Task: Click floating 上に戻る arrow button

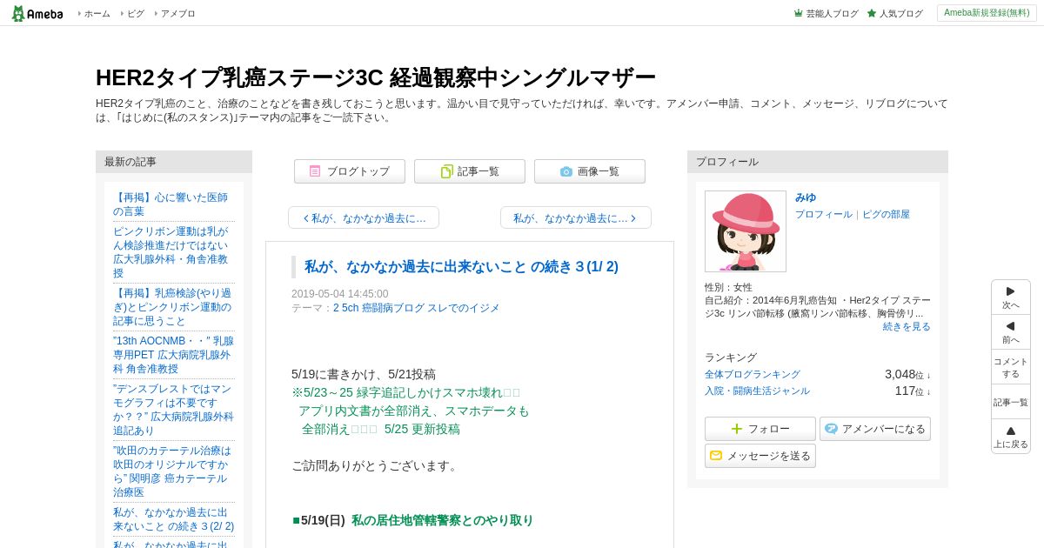Action: pos(1011,437)
